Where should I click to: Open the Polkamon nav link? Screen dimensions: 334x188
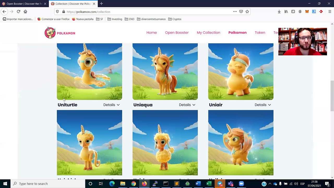coord(237,33)
